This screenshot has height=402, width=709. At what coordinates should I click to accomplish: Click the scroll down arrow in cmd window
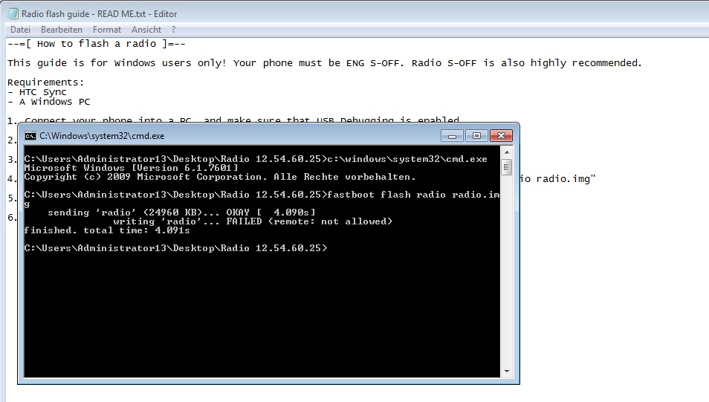coord(507,372)
